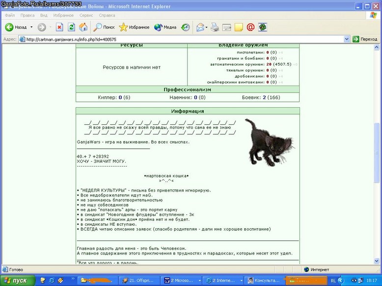This screenshot has width=382, height=286.
Task: Stop page loading with red X icon
Action: pos(59,27)
